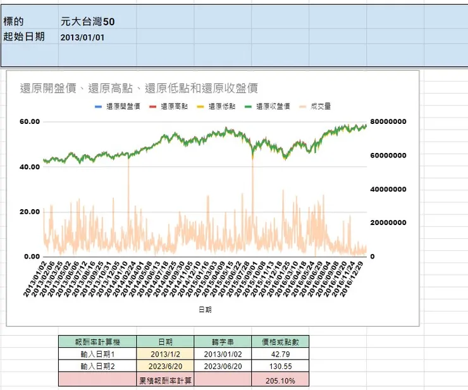Click the 60000000 right axis label
Screen dimensions: 468x390
[x=388, y=155]
